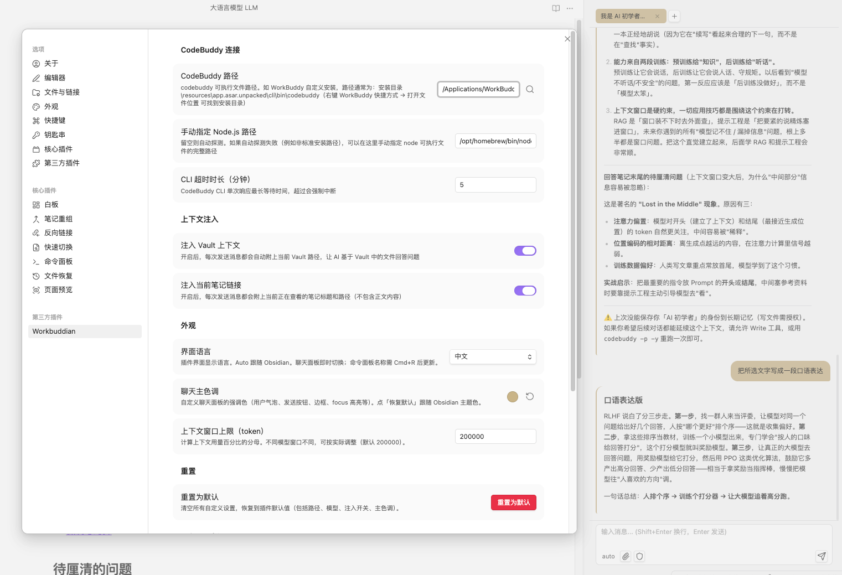Toggle 注入当前笔记链接 switch off
The width and height of the screenshot is (842, 575).
point(525,291)
